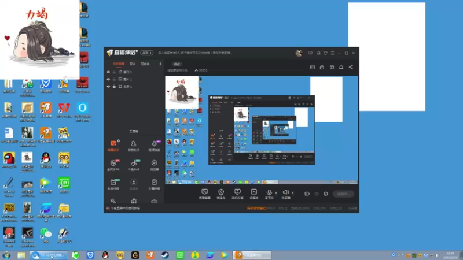
Task: Toggle the lock on the 图片1 source
Action: click(114, 79)
